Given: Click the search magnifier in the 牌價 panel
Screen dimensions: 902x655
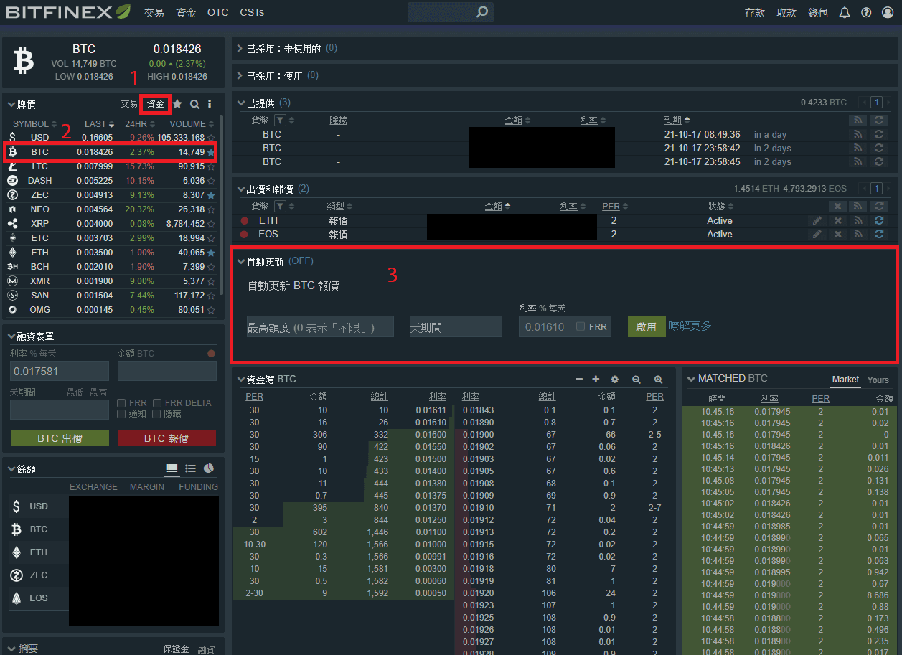Looking at the screenshot, I should pos(193,103).
